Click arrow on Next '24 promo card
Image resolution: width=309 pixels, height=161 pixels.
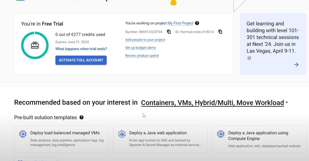pos(296,65)
